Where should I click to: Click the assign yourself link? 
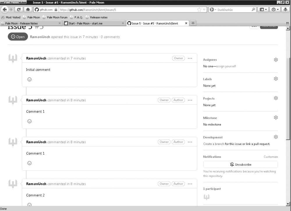coord(226,66)
